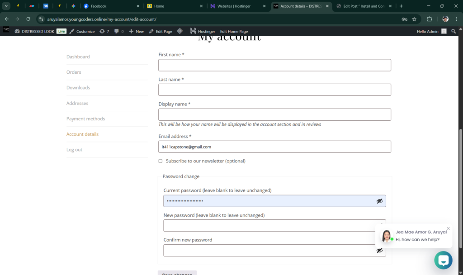Click the Log out link
Screen dimensions: 463x275
[x=74, y=150]
